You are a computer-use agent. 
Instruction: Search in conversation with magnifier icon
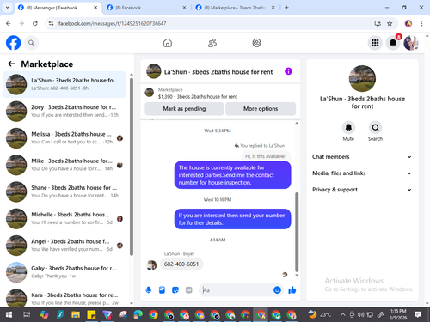(375, 127)
